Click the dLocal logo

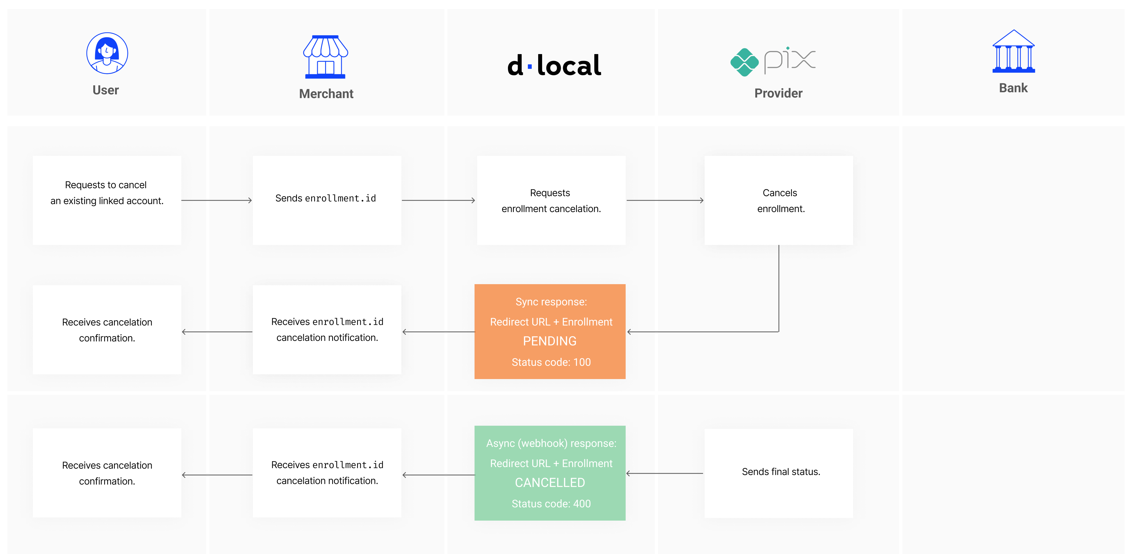(x=554, y=65)
